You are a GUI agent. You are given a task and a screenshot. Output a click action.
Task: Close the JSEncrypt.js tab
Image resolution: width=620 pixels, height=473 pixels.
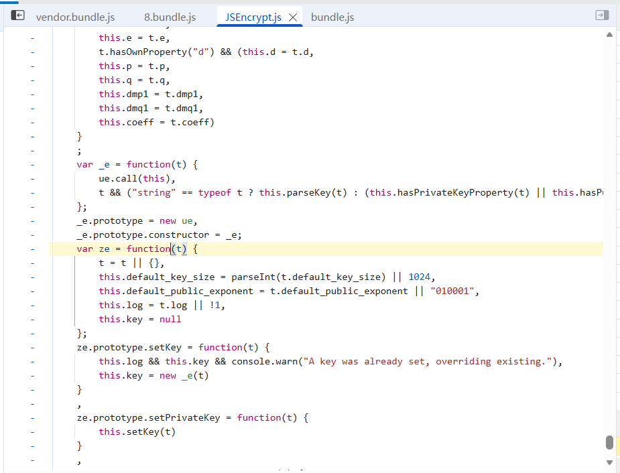tap(293, 17)
